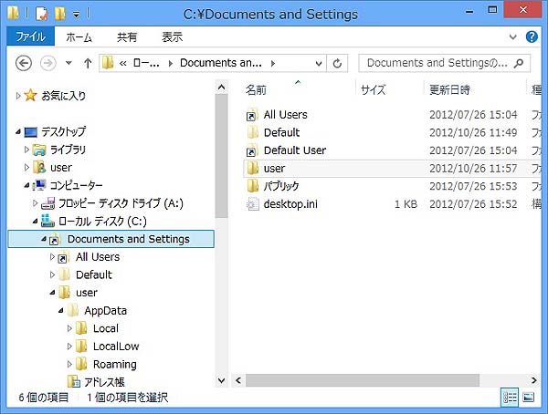
Task: Sort by the 更新日時 column header
Action: click(x=449, y=90)
